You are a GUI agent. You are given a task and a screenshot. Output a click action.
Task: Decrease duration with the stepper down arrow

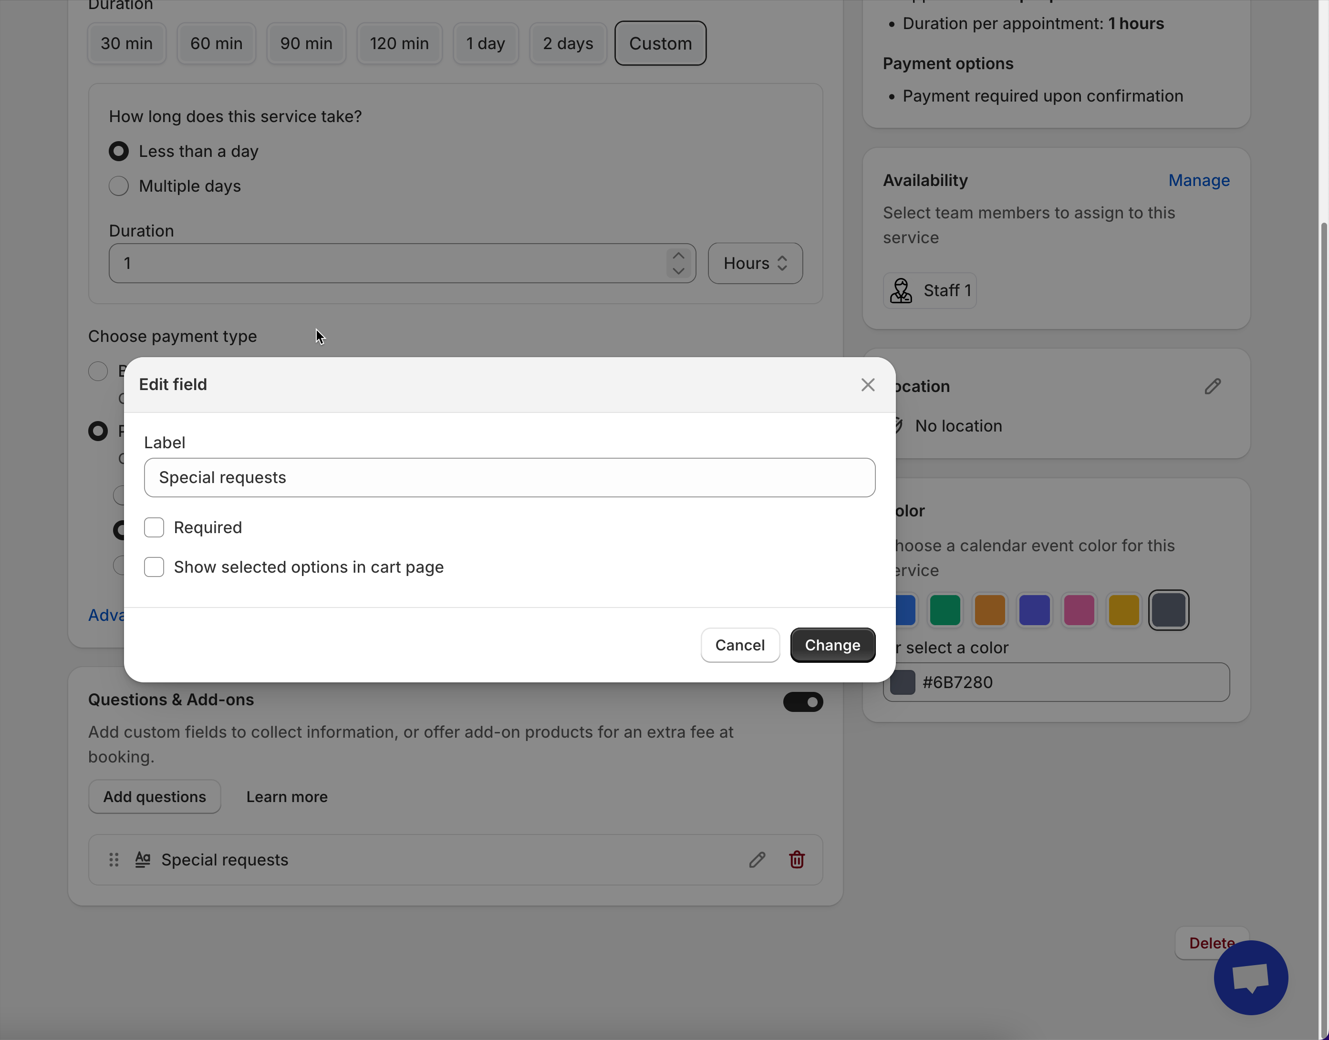[678, 271]
